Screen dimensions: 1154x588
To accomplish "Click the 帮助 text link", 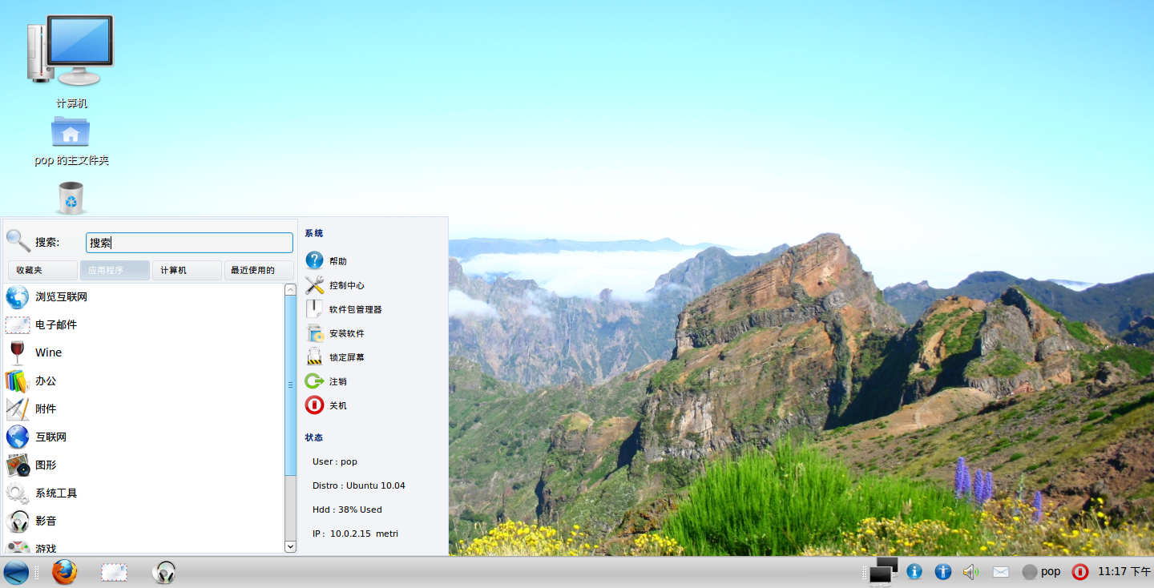I will [x=338, y=261].
